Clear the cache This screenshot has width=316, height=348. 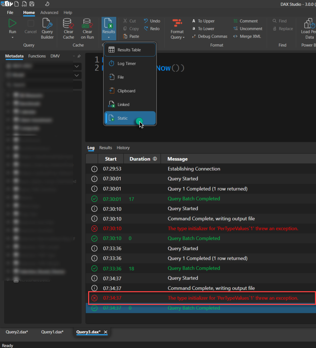[68, 27]
